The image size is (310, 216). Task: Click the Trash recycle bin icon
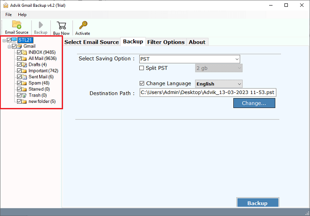(x=24, y=96)
